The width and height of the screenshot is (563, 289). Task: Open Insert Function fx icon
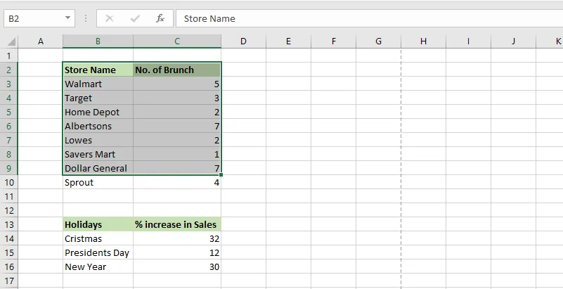(160, 18)
